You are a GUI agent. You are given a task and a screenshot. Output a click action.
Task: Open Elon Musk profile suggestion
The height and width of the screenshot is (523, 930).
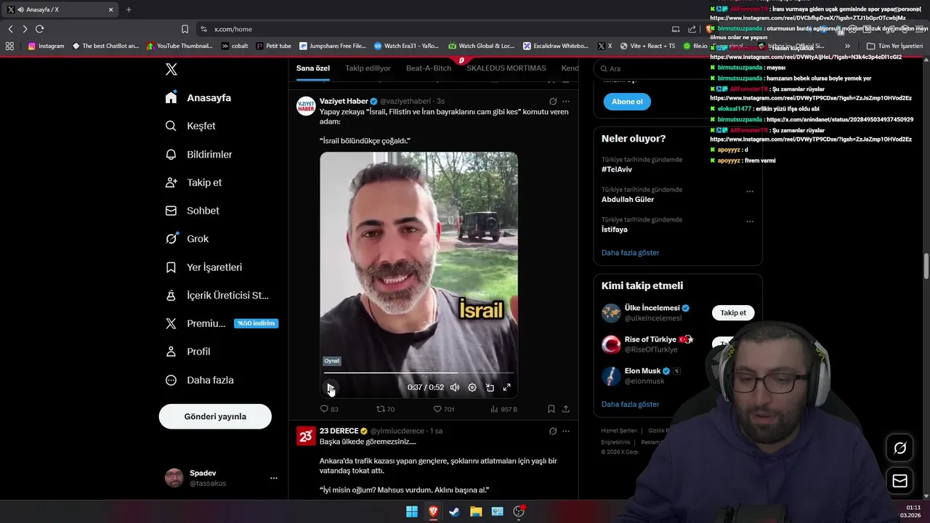(643, 371)
